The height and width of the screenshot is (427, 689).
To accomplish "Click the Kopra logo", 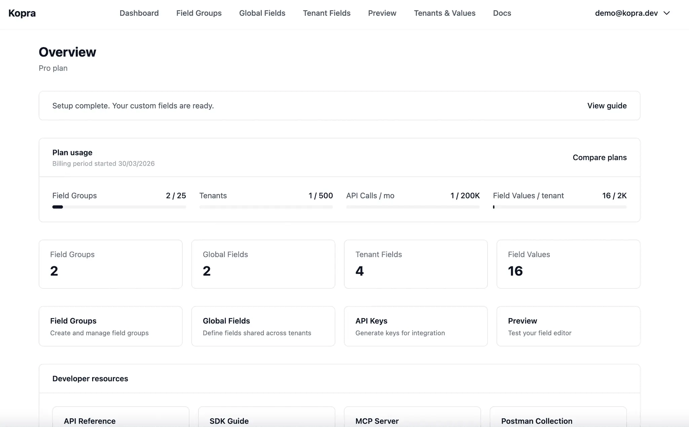I will coord(22,13).
